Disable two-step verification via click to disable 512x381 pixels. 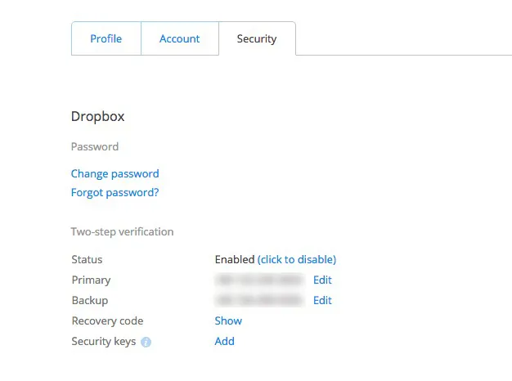pyautogui.click(x=297, y=259)
